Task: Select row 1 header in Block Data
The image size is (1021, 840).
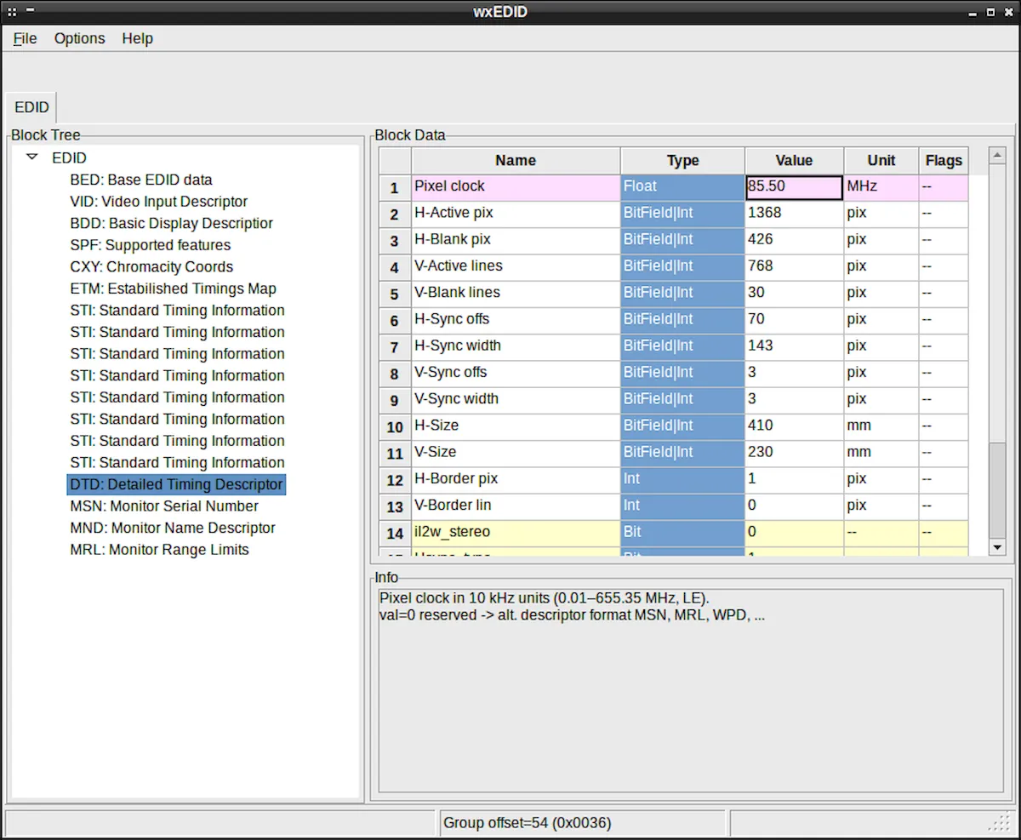Action: tap(395, 187)
